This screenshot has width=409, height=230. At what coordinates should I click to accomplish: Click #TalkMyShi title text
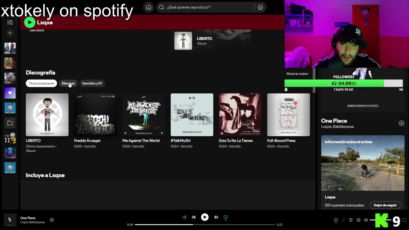(181, 141)
